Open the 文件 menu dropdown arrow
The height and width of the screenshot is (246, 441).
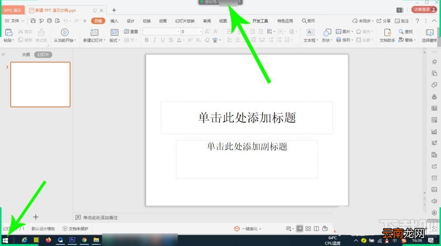(x=23, y=21)
